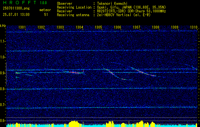Viewport: 200px width, 127px height.
Task: Click the meteor count 51
Action: 46,15
